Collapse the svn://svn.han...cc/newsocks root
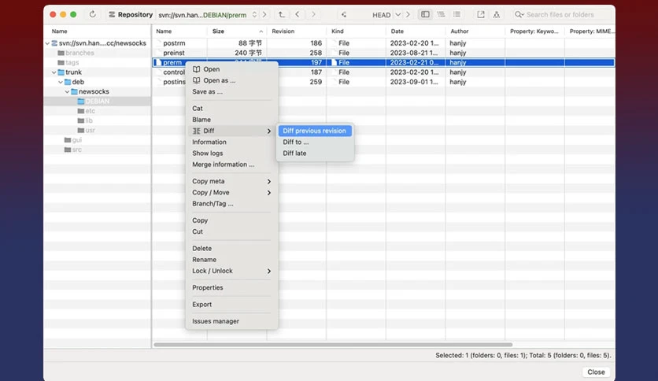658x381 pixels. pyautogui.click(x=47, y=43)
